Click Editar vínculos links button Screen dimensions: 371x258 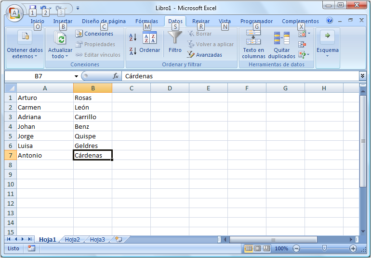[98, 55]
